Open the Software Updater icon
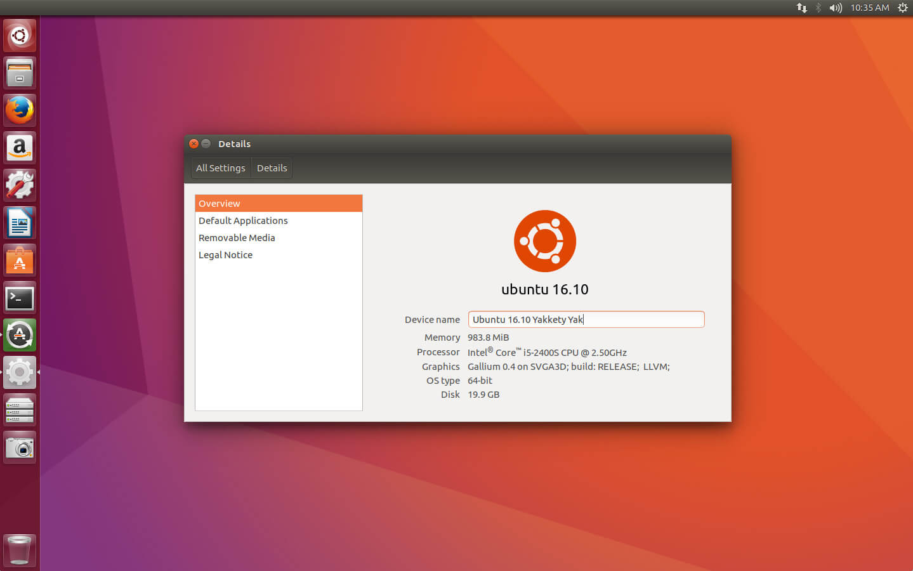Image resolution: width=913 pixels, height=571 pixels. (20, 335)
